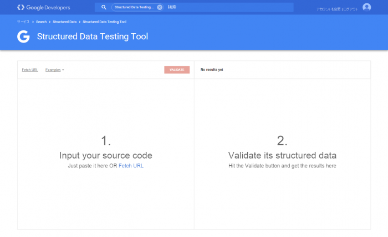Click 'Validate its structured data' heading
Viewport: 388px width, 237px height.
282,155
